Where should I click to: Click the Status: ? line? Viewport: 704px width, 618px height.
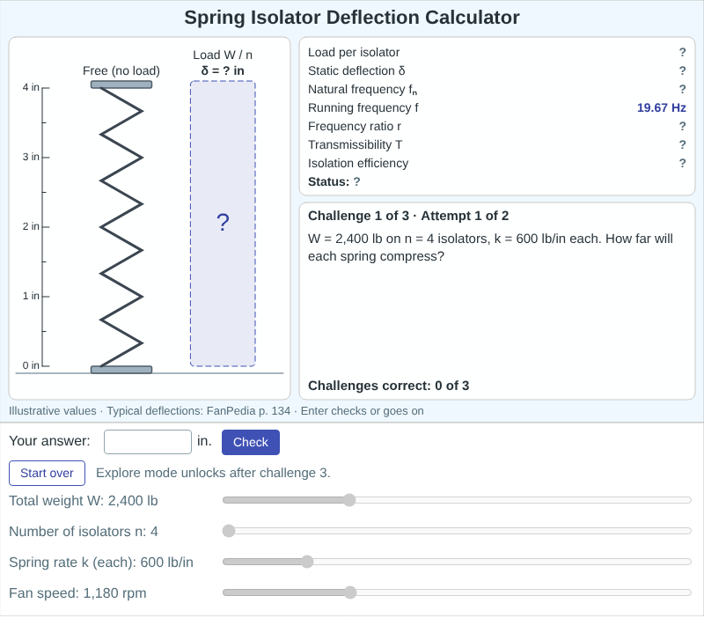(x=334, y=182)
